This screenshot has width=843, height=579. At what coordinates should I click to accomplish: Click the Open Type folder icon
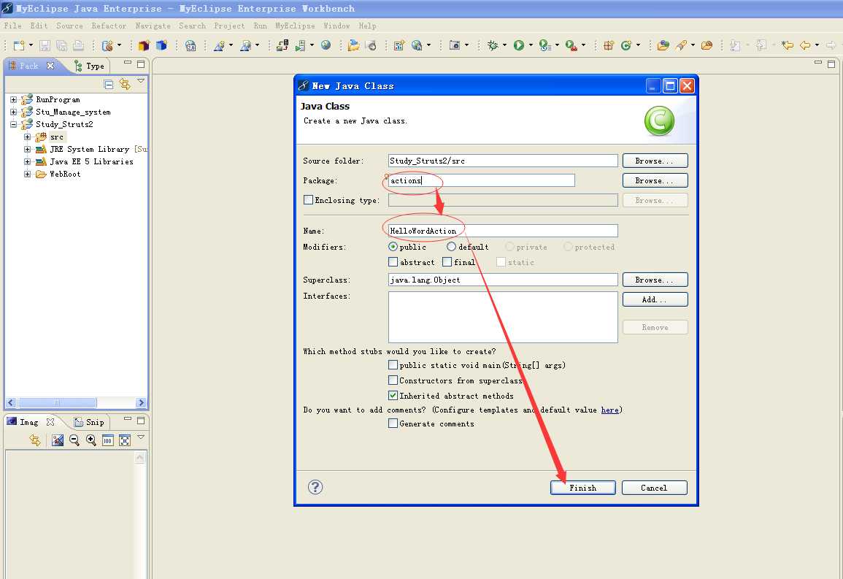click(663, 46)
